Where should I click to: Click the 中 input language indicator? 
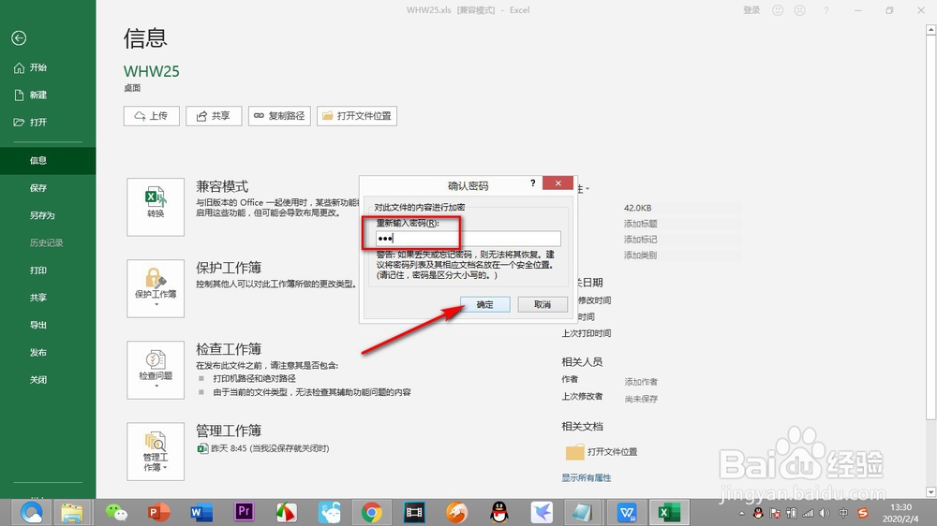(x=843, y=513)
